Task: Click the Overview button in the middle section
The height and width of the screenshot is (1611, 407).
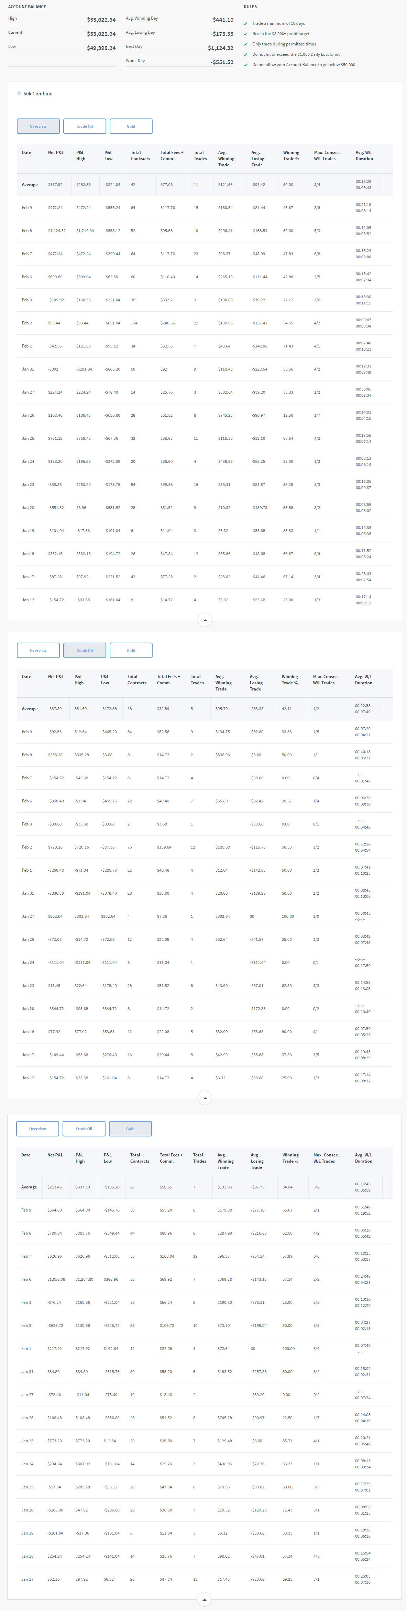Action: [x=38, y=651]
